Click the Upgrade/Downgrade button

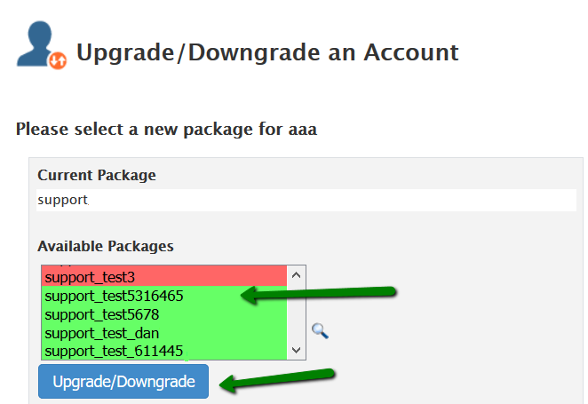(123, 382)
